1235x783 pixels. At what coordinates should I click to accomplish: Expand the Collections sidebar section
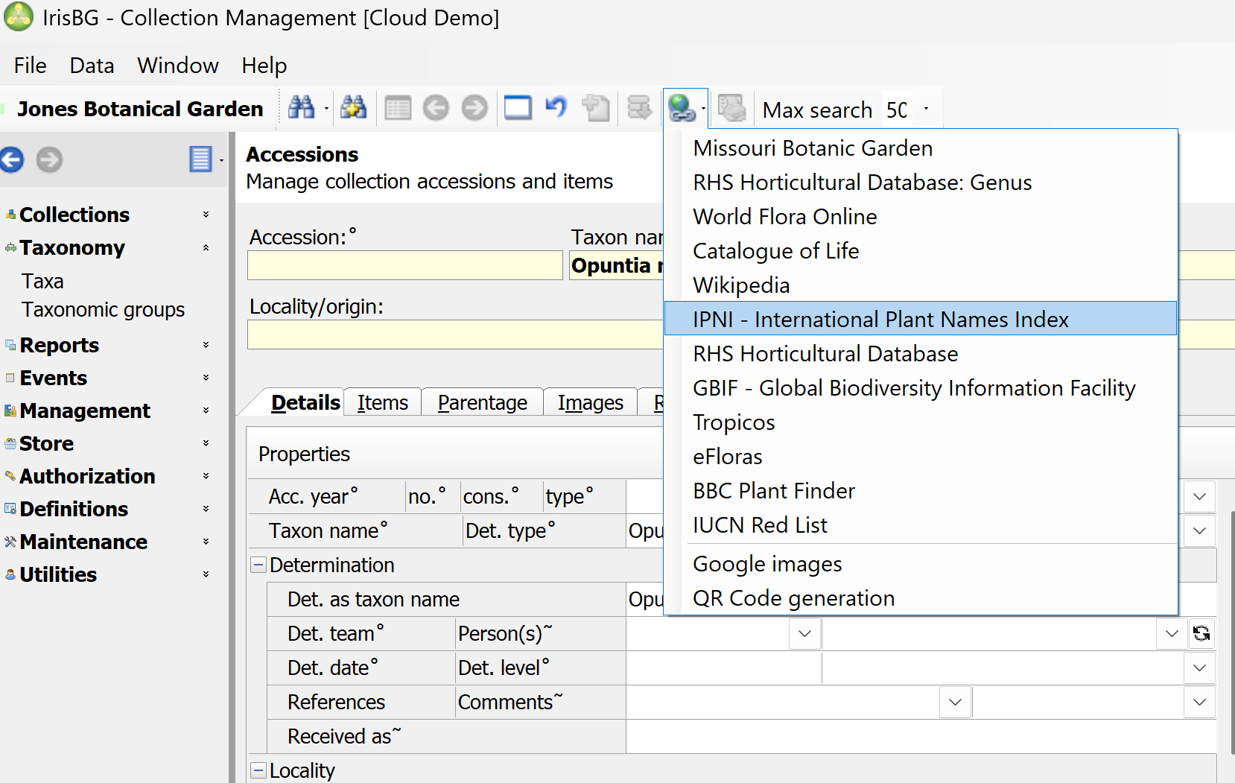206,215
